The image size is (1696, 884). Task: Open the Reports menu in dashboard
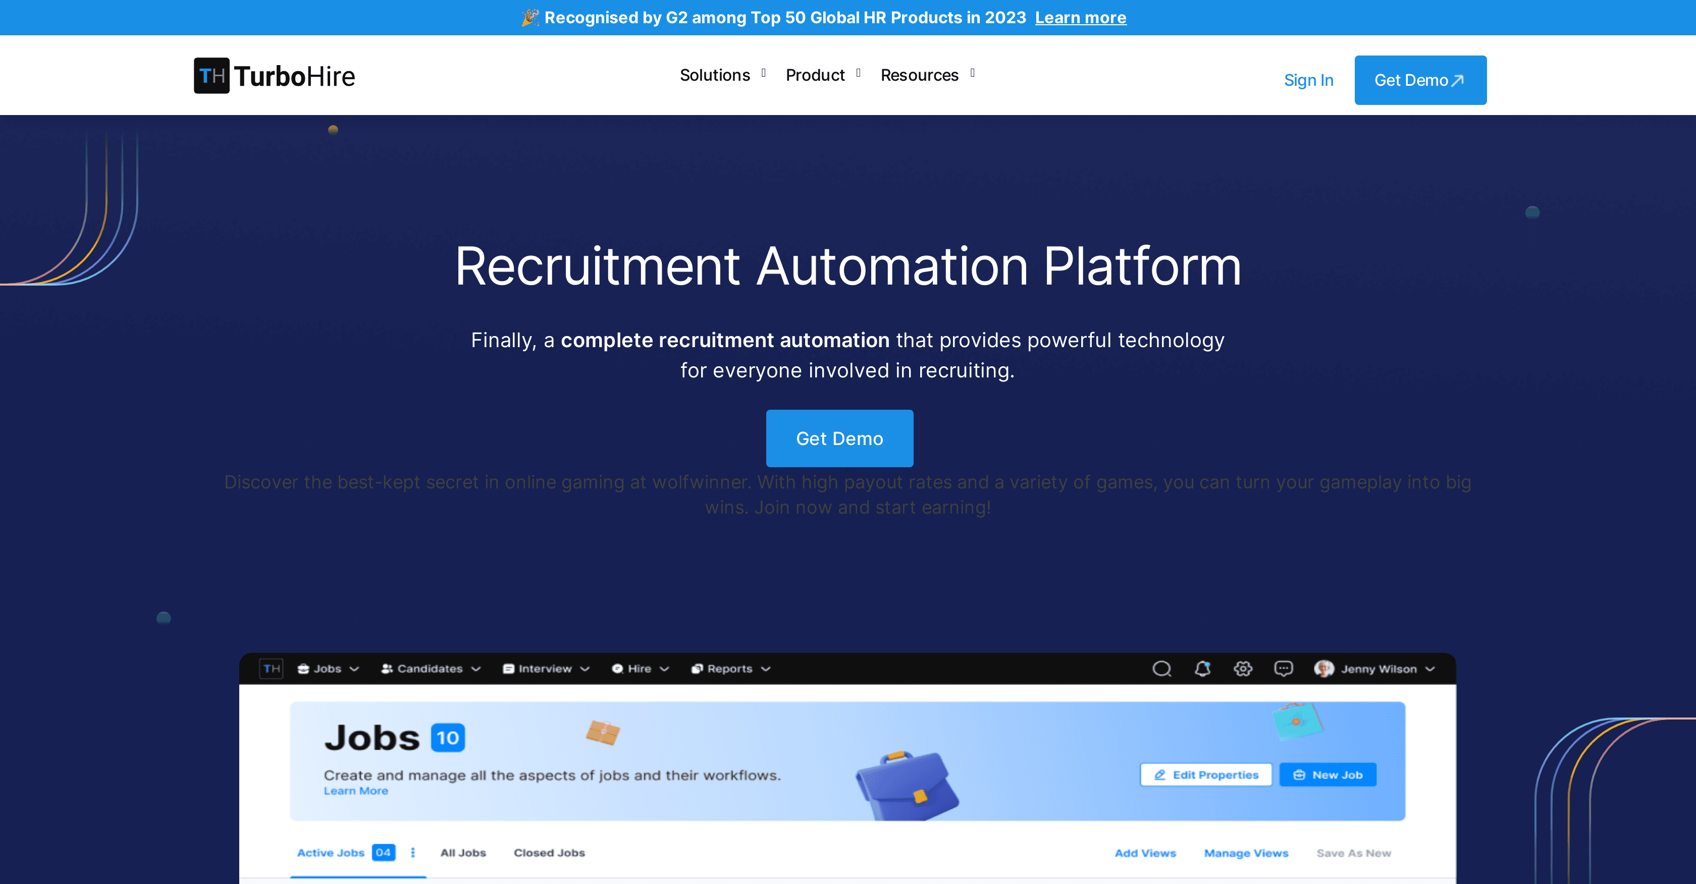(730, 669)
